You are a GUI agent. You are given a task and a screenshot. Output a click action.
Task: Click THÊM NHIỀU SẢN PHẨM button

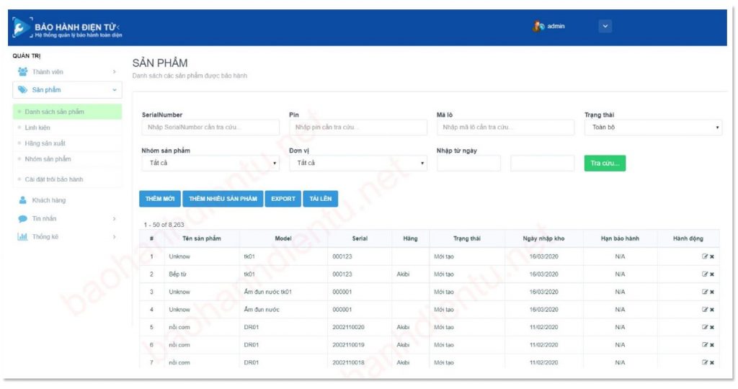[223, 199]
